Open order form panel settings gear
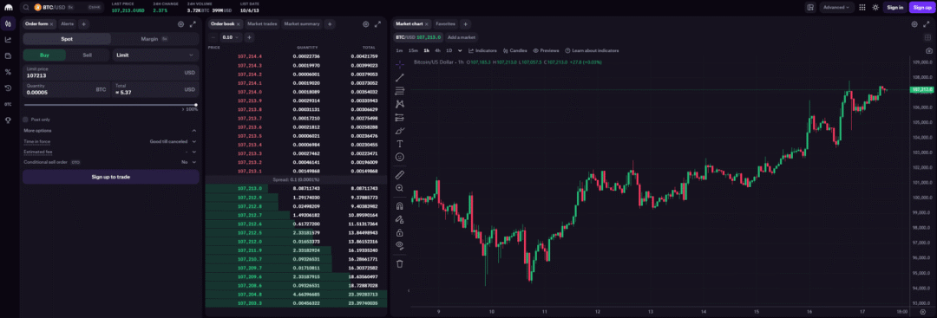Screen dimensions: 937x318 (x=181, y=24)
